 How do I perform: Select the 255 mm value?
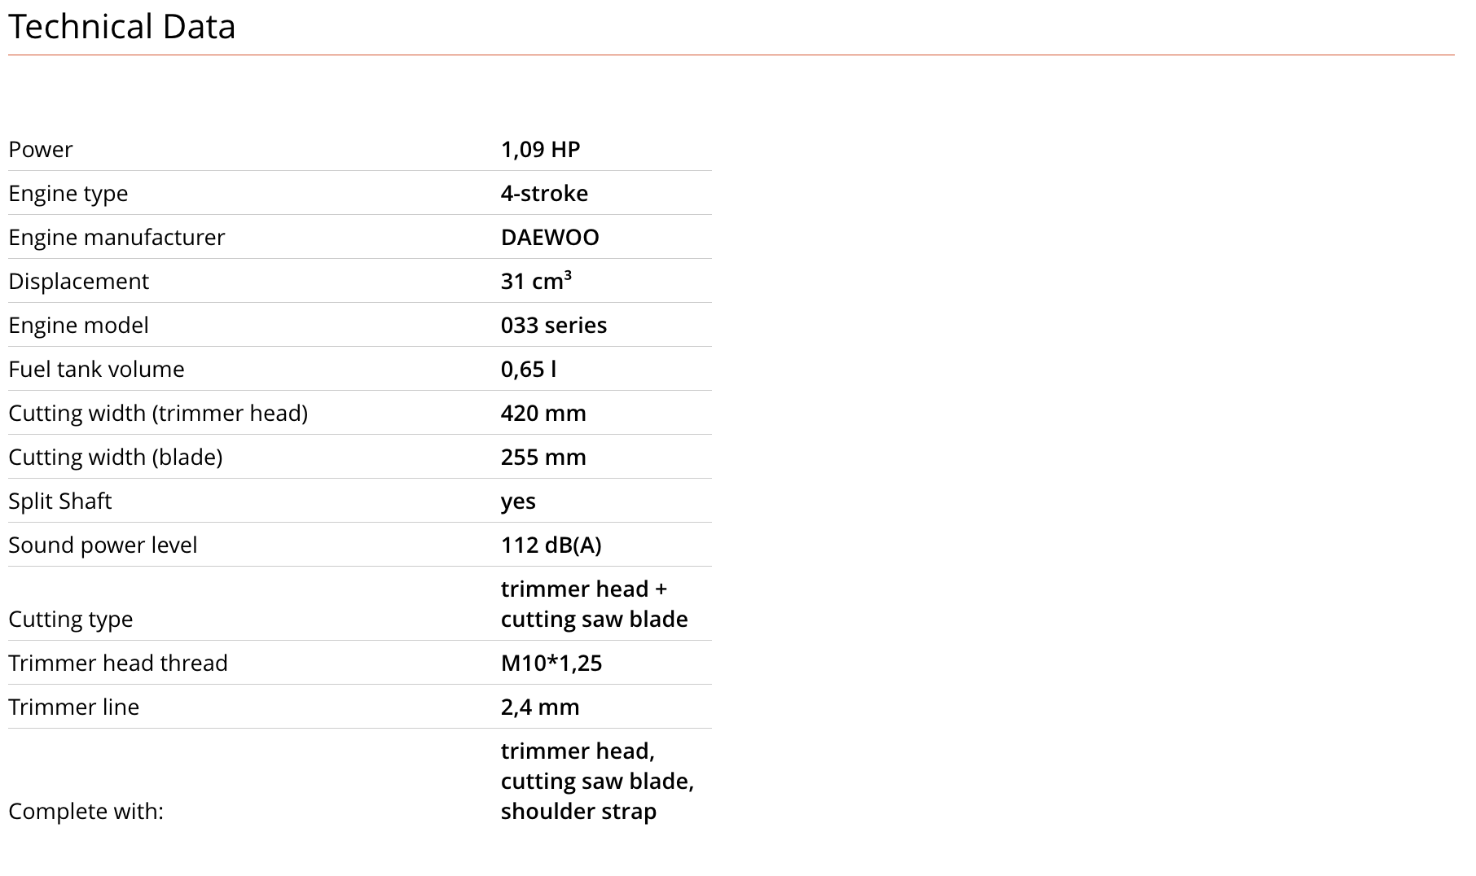point(543,458)
